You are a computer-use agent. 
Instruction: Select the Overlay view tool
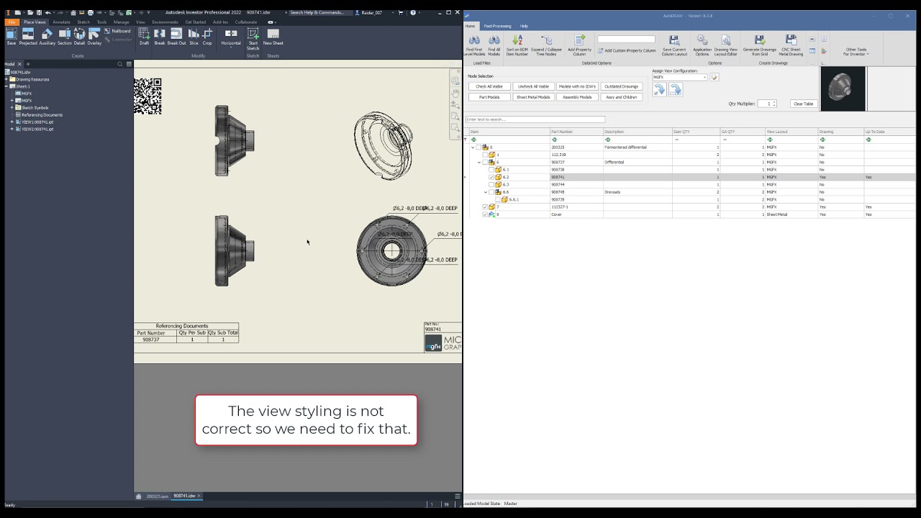point(94,36)
